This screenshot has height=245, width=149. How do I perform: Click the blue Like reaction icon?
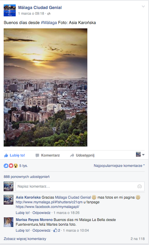point(6,166)
